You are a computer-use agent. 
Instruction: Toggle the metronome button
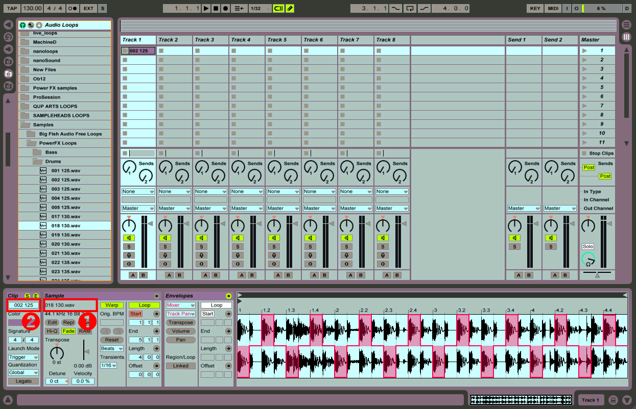click(73, 8)
